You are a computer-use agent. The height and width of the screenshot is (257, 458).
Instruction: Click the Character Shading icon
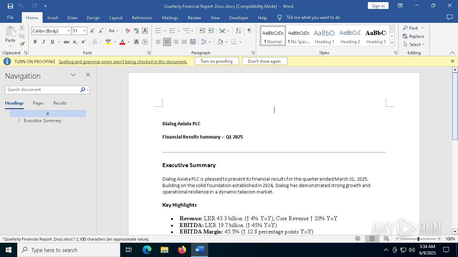click(x=136, y=42)
